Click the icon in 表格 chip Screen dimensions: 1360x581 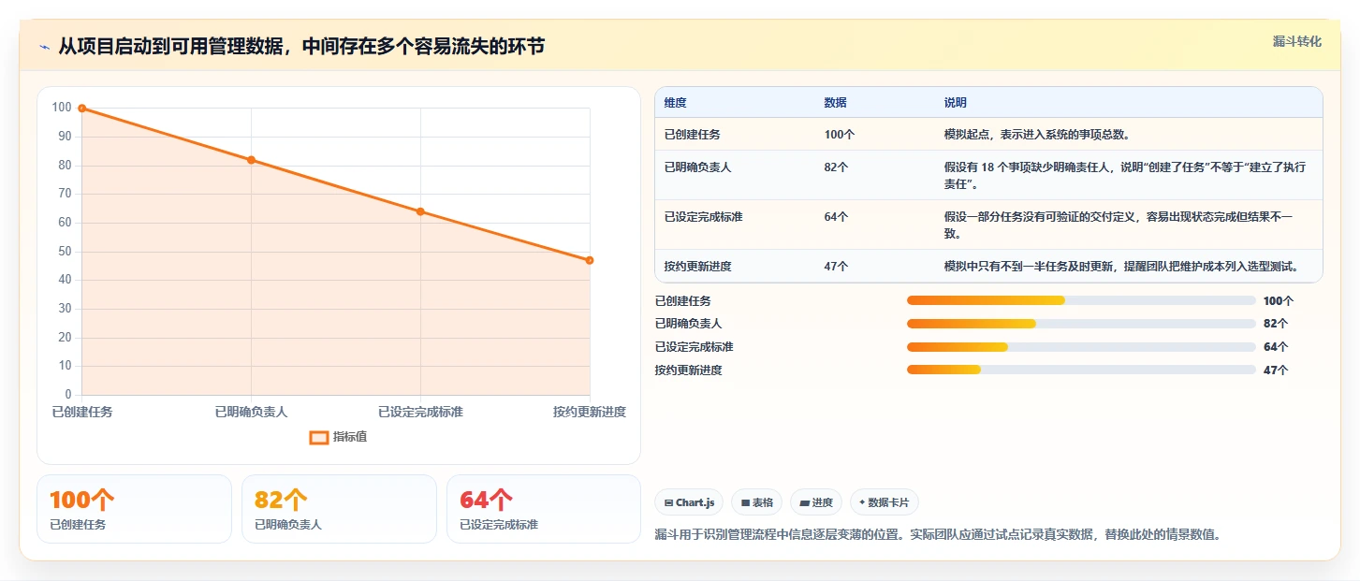[x=745, y=503]
